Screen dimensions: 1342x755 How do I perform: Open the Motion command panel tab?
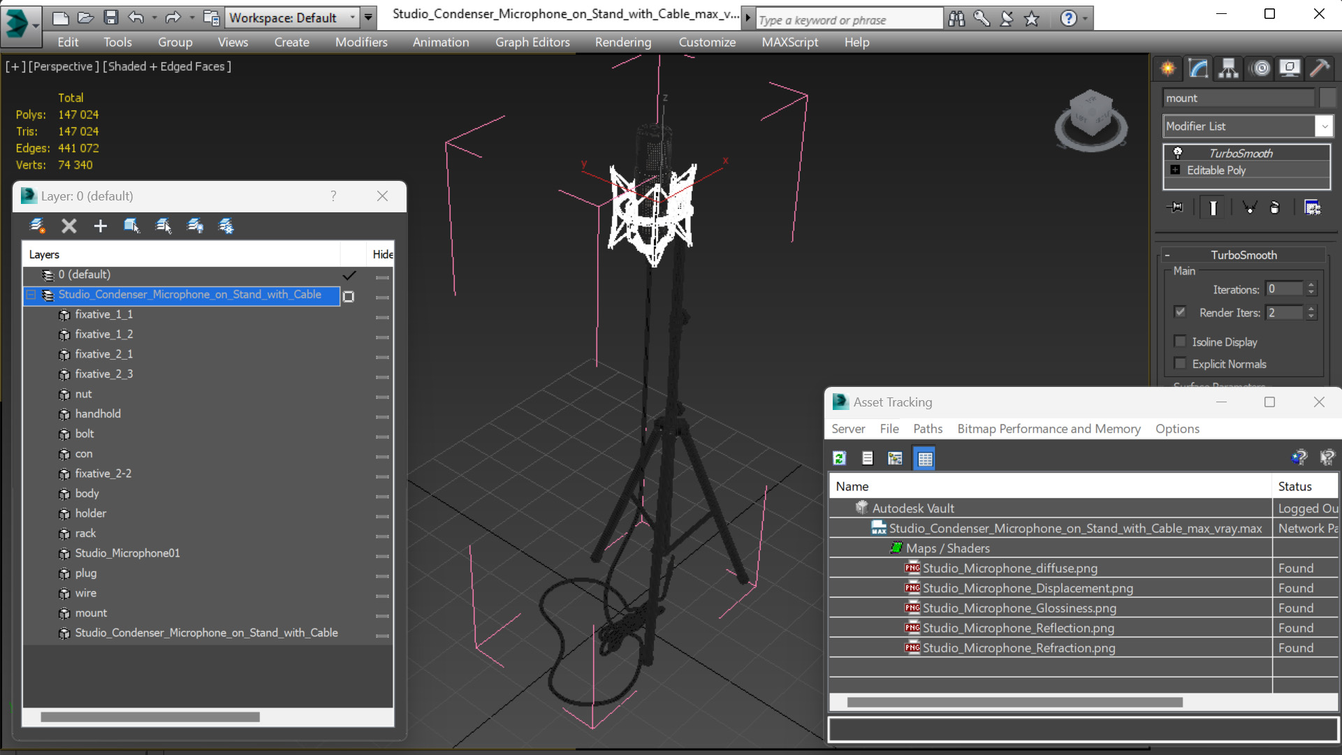click(x=1261, y=68)
